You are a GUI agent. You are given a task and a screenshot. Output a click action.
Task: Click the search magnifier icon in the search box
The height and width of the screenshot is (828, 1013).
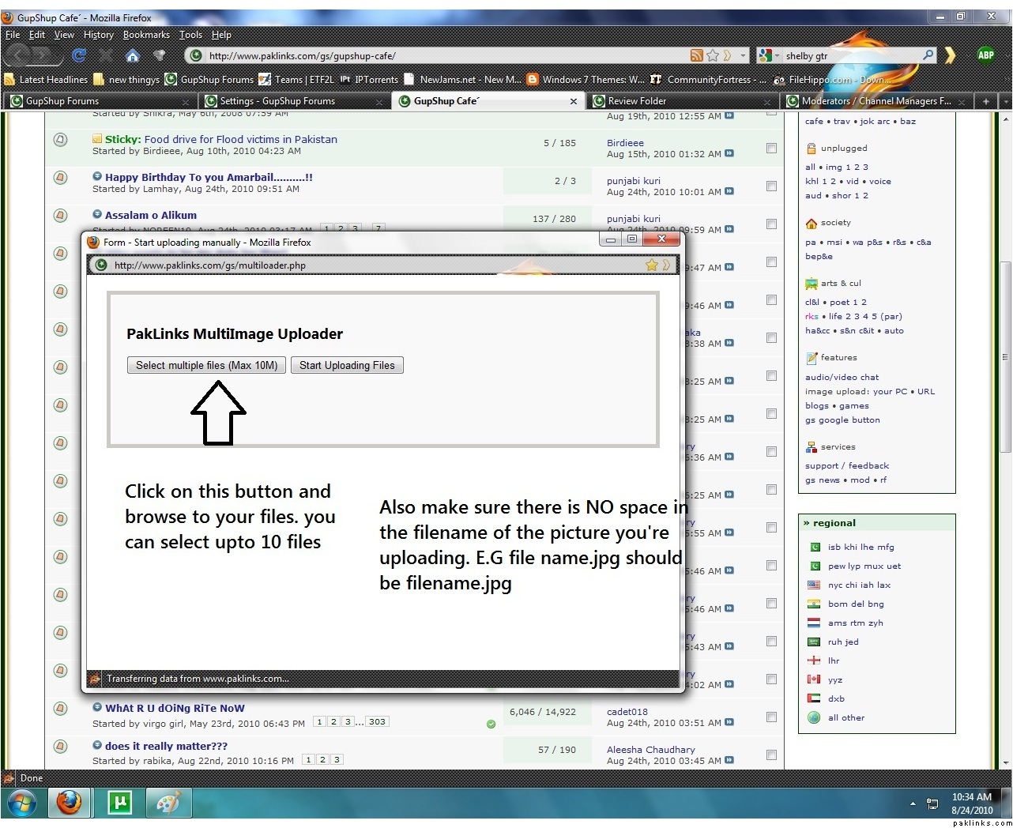click(x=928, y=55)
